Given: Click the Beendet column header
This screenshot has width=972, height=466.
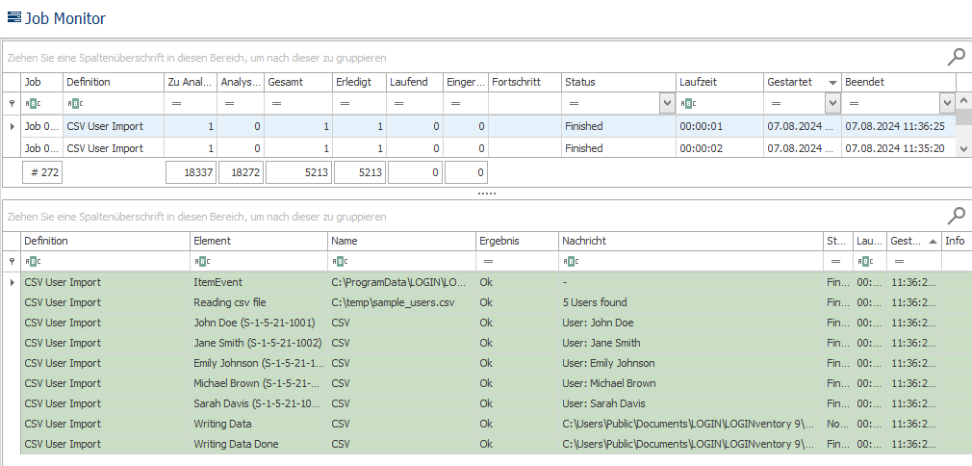Looking at the screenshot, I should point(898,82).
